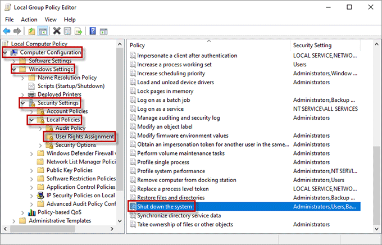382x245 pixels.
Task: Expand the Administrative Templates node
Action: click(x=14, y=221)
